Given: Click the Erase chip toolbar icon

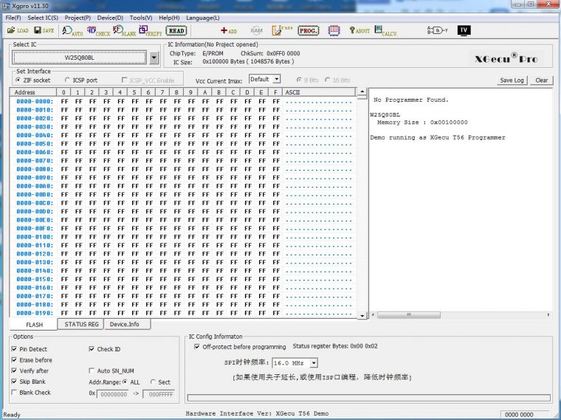Looking at the screenshot, I should point(282,30).
